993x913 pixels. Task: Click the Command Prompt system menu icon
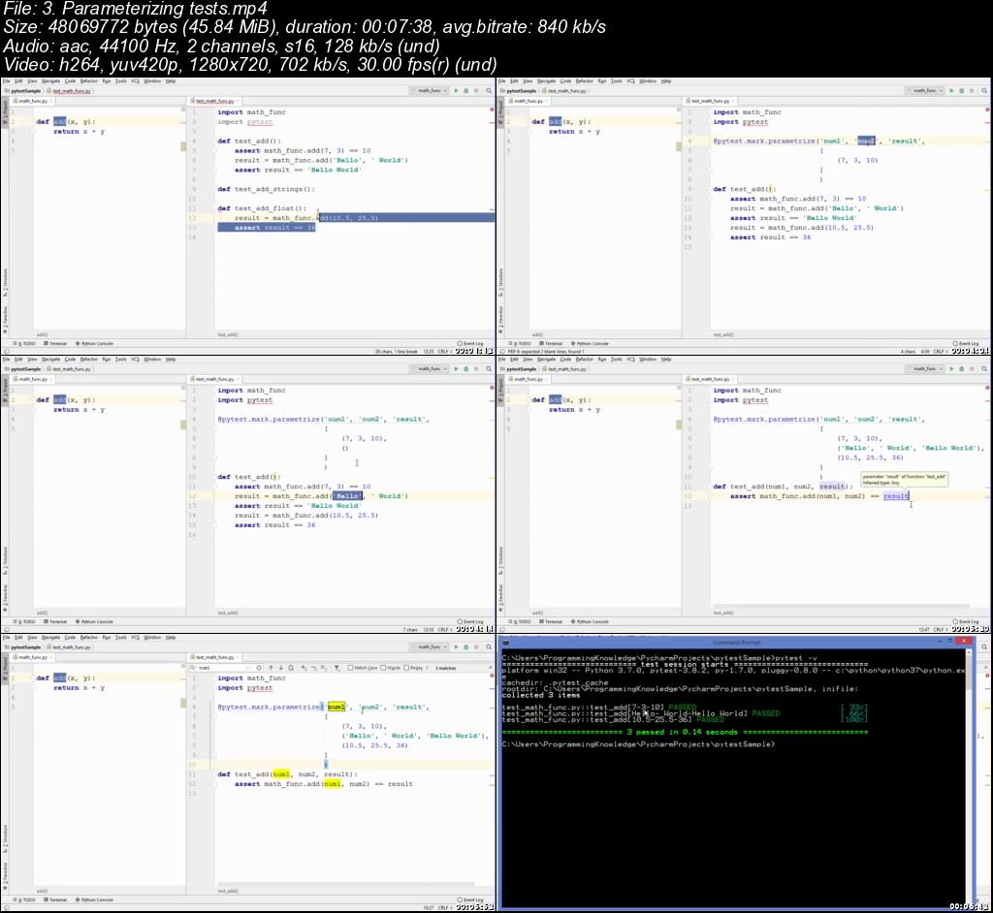tap(506, 642)
